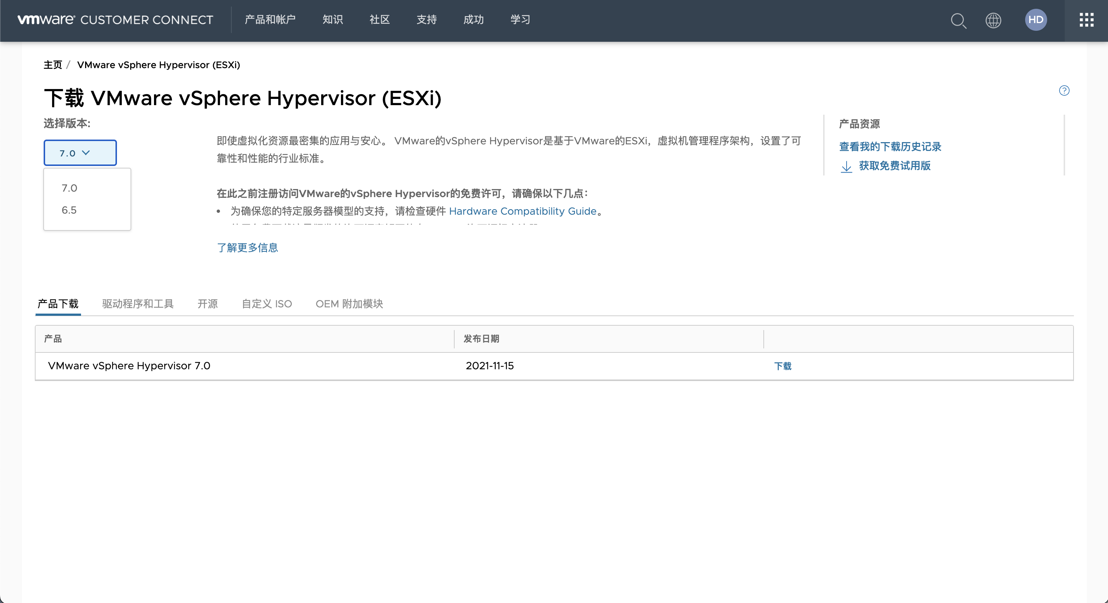Click 了解更多信息 link
1108x603 pixels.
click(x=247, y=248)
